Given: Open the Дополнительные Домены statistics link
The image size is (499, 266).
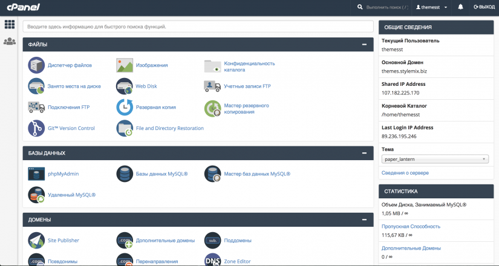Looking at the screenshot, I should click(411, 248).
